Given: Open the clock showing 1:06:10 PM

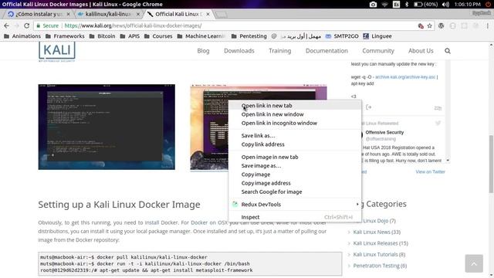Looking at the screenshot, I should 467,5.
